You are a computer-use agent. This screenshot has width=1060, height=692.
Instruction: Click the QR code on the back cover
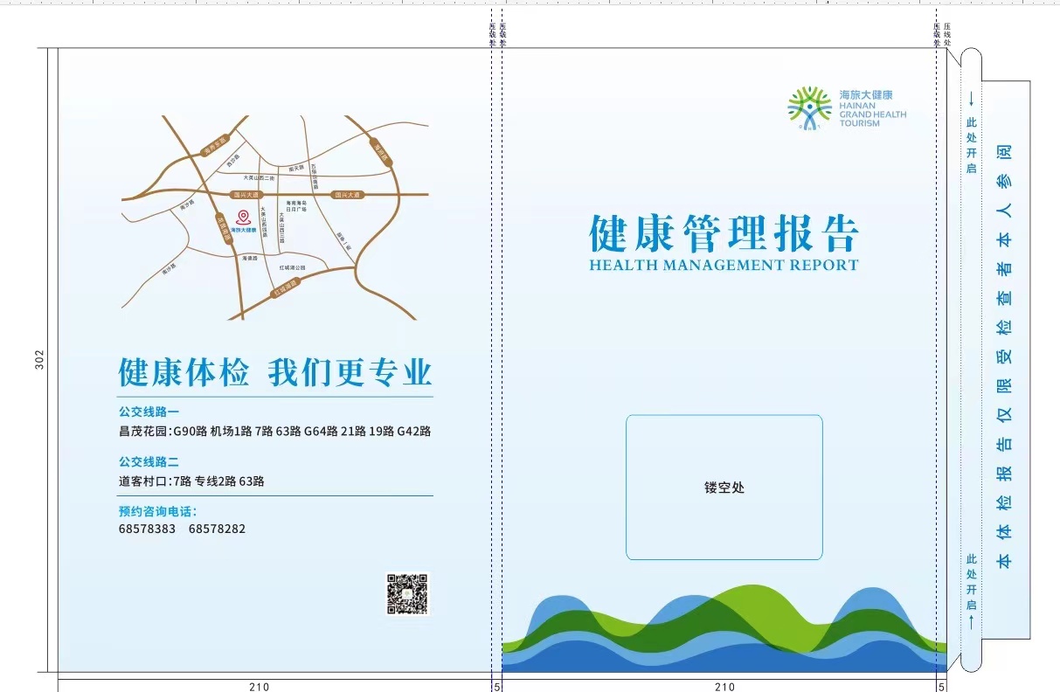coord(407,594)
